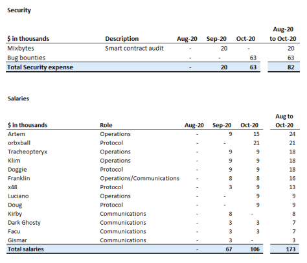The width and height of the screenshot is (307, 263).
Task: Click the Smart contract audit description
Action: (x=134, y=49)
